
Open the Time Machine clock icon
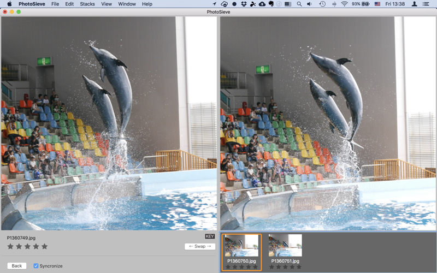(x=322, y=4)
